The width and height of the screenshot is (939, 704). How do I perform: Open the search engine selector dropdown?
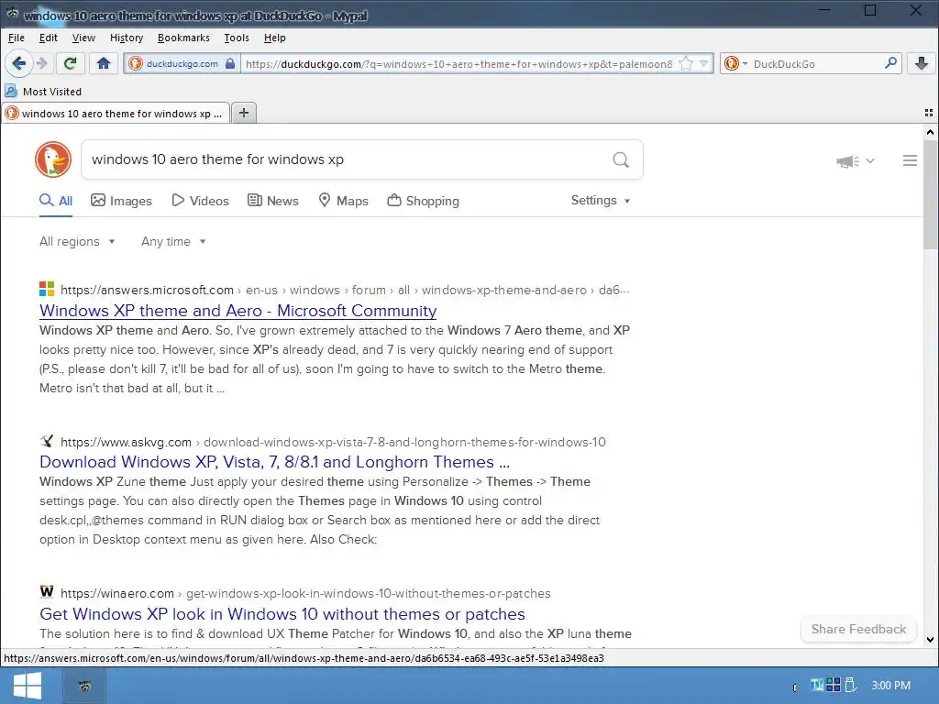(736, 63)
